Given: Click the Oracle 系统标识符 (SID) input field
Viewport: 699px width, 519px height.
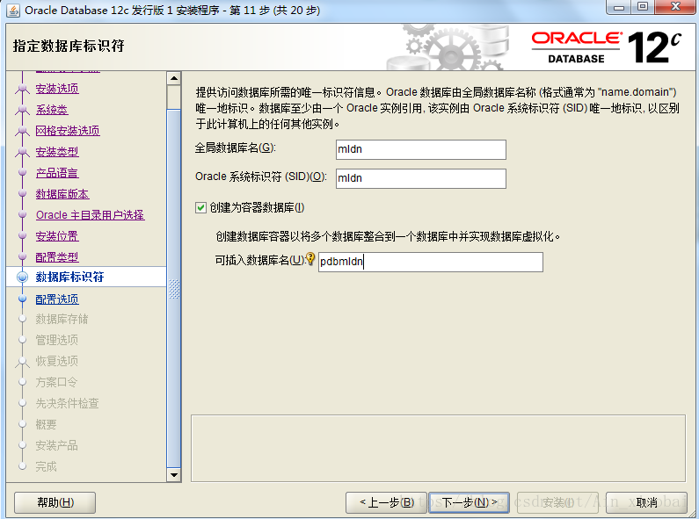Looking at the screenshot, I should point(421,178).
